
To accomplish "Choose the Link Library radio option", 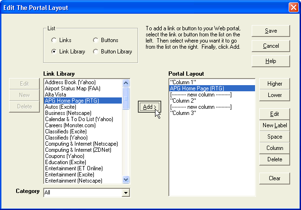I will [54, 52].
